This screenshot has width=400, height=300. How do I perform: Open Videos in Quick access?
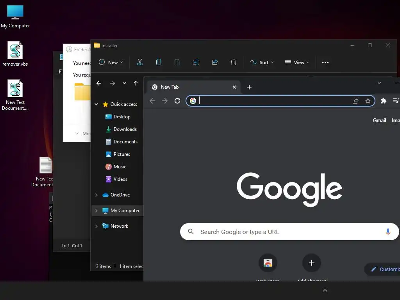[116, 179]
